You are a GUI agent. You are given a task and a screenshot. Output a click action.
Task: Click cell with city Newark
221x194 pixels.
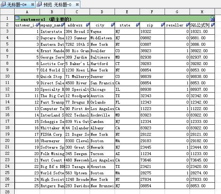102,147
